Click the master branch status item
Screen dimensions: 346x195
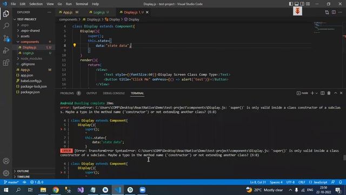click(11, 182)
